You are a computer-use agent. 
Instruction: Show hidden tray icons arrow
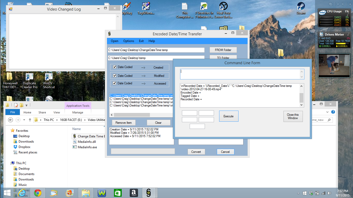point(299,193)
